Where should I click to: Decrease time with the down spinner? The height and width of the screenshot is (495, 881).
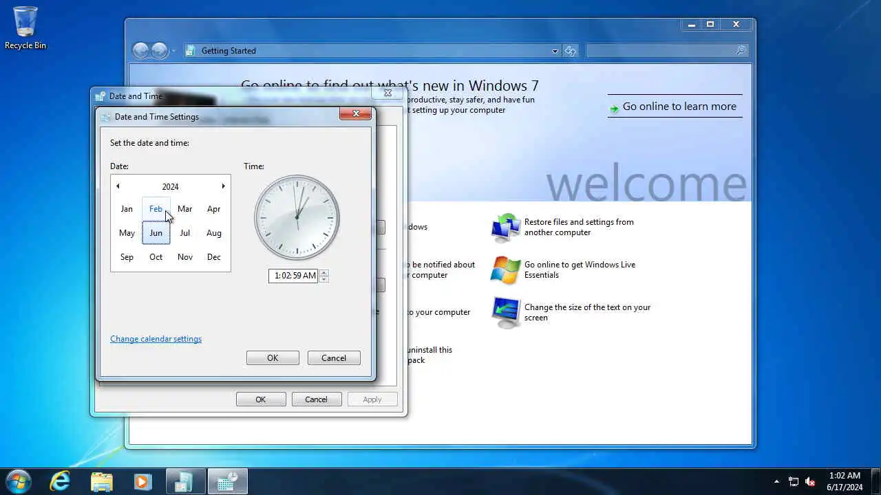tap(323, 279)
